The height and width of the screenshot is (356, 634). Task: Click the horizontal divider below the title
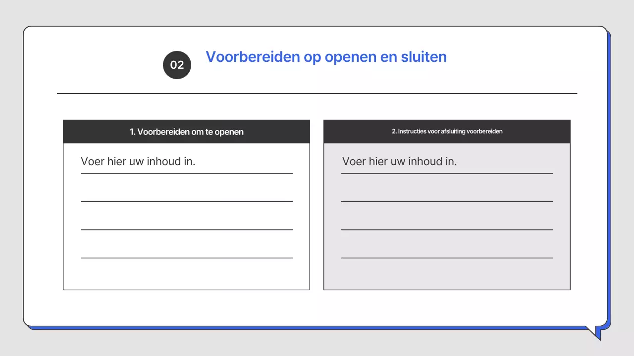pyautogui.click(x=317, y=93)
